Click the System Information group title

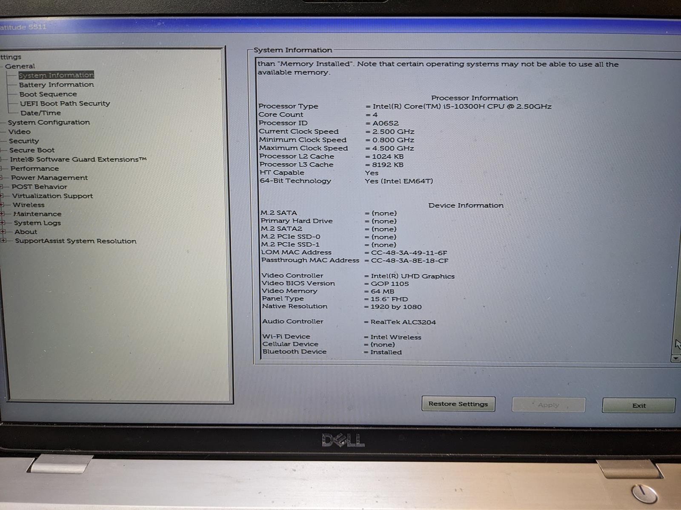coord(293,50)
